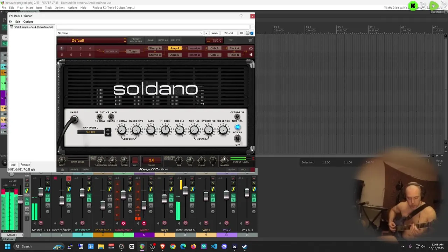Flip the Crunch/Clean toggle switch
Viewport: 448px width, 252px height.
point(111,117)
